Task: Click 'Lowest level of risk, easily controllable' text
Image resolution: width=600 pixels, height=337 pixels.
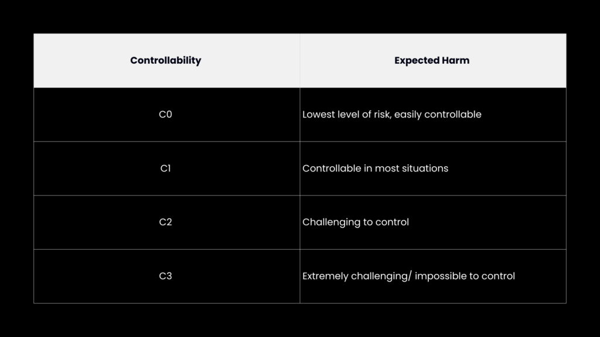Action: tap(392, 114)
